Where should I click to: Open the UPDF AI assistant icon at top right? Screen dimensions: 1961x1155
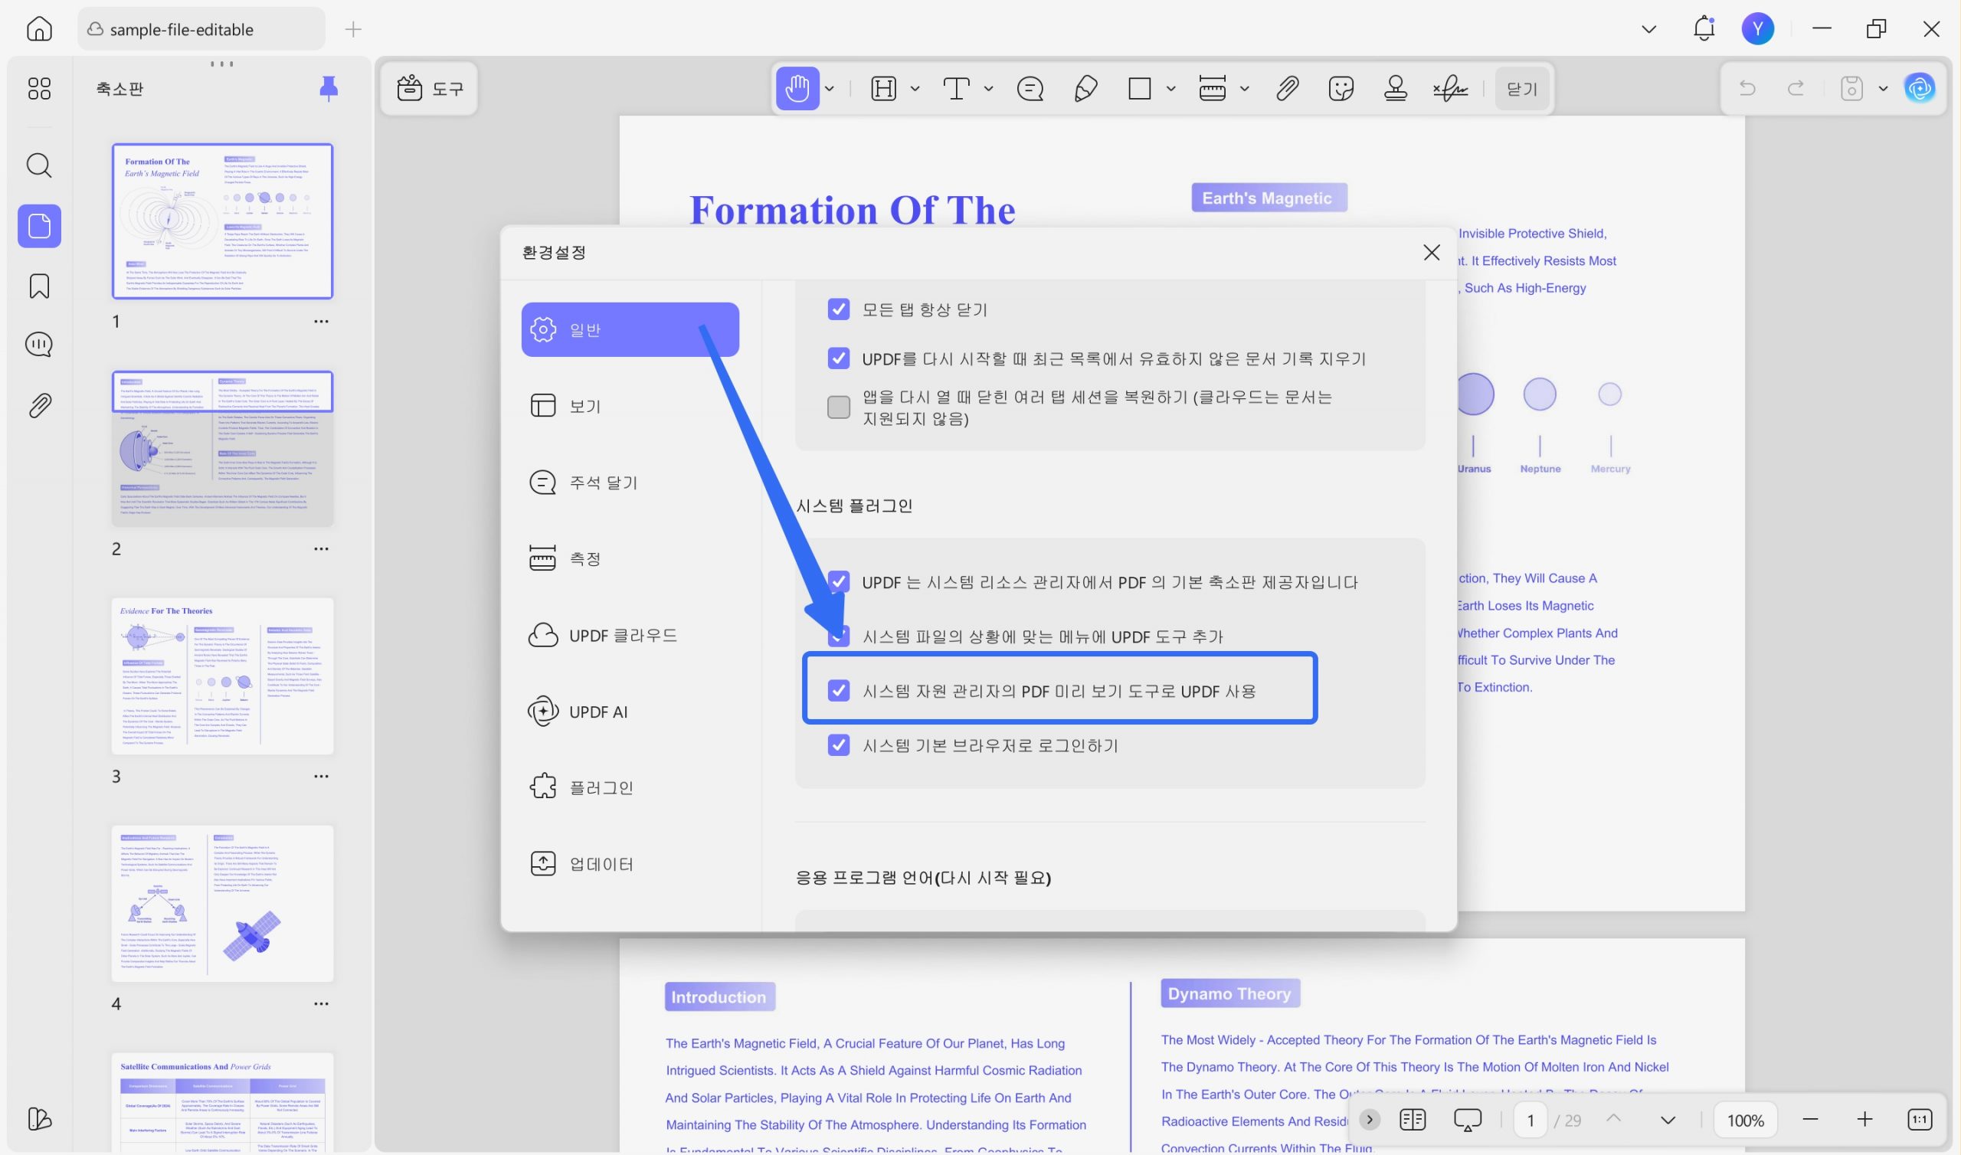(x=1920, y=88)
